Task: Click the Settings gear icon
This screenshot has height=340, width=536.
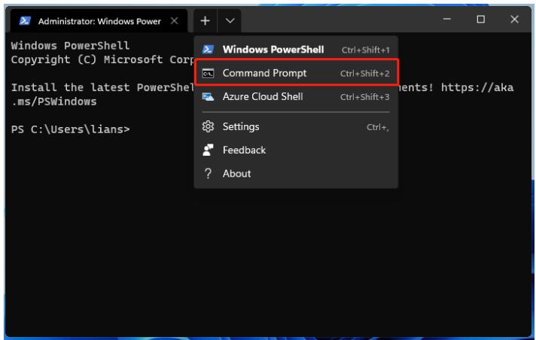Action: pos(209,126)
